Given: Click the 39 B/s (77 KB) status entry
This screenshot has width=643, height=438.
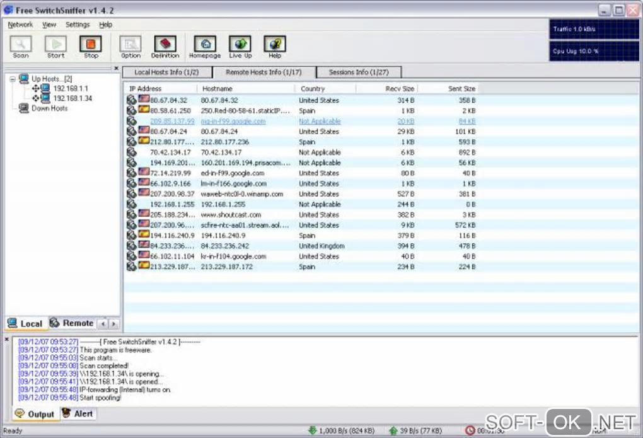Looking at the screenshot, I should [x=420, y=430].
